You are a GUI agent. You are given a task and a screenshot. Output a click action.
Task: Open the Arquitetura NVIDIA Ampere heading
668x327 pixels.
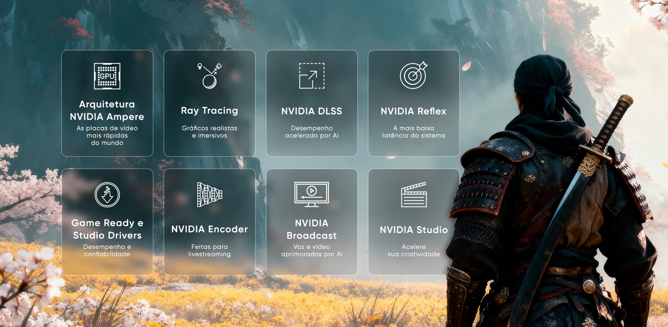(107, 111)
